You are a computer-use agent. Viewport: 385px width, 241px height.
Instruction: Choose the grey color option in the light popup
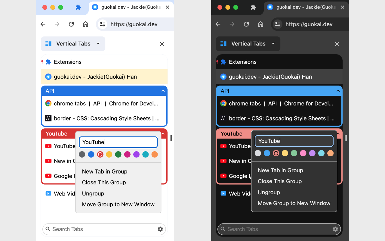click(82, 155)
